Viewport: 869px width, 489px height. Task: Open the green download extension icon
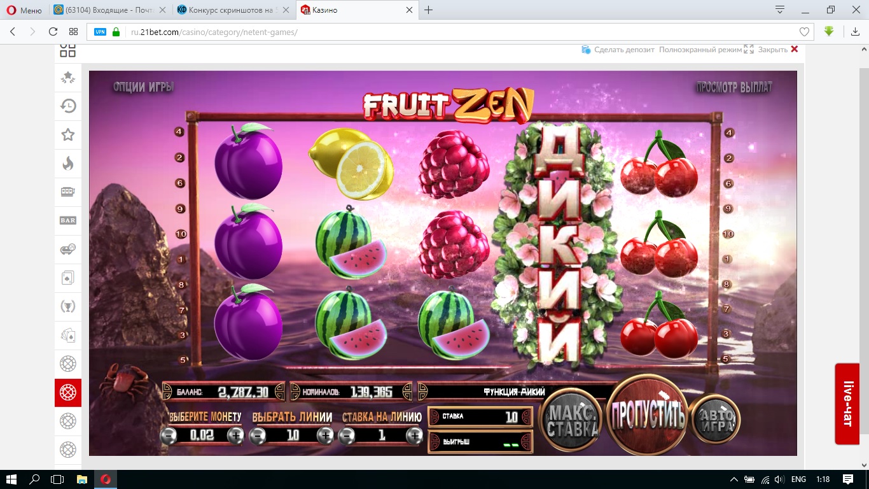pyautogui.click(x=829, y=31)
